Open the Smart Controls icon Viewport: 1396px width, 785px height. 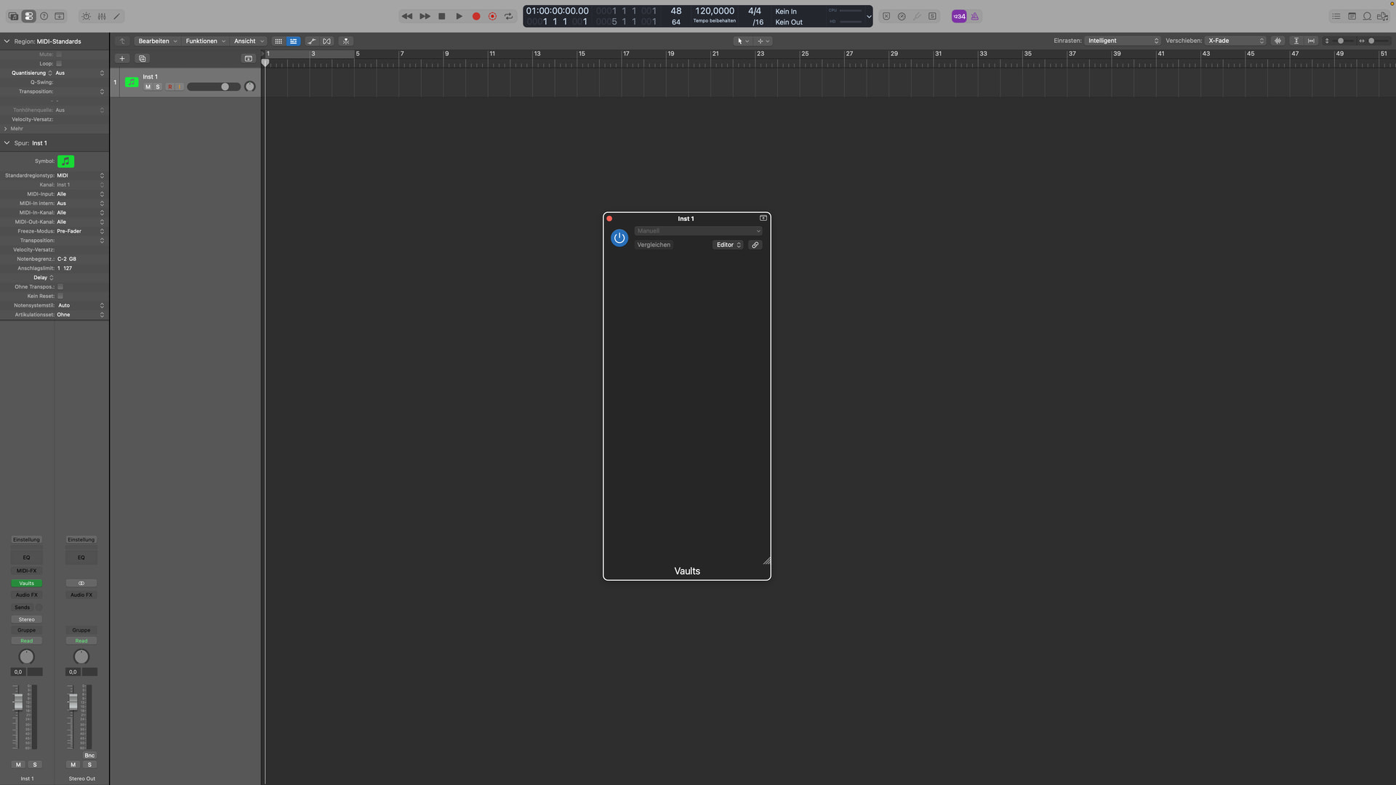coord(86,16)
